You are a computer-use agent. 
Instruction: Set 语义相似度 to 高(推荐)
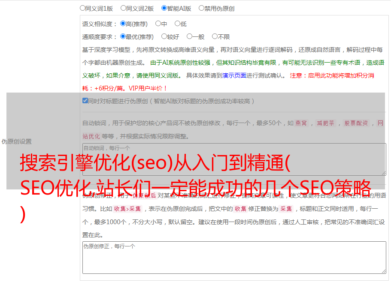pos(123,24)
